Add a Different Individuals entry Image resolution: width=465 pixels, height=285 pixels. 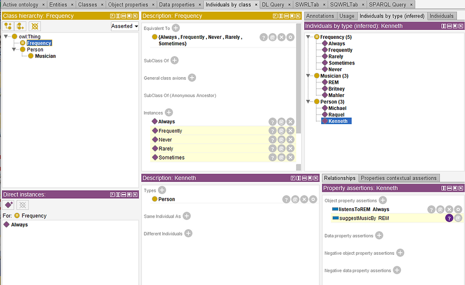click(188, 233)
